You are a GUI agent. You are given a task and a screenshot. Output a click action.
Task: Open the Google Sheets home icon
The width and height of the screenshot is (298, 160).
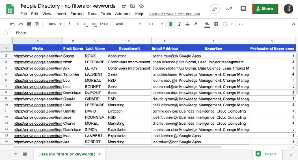tap(10, 9)
